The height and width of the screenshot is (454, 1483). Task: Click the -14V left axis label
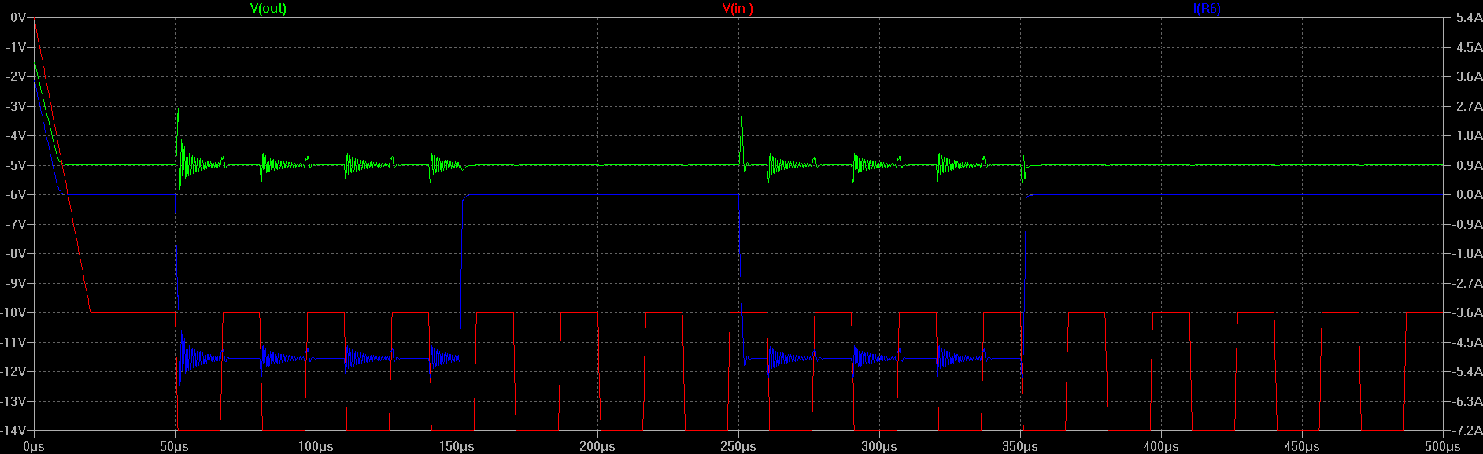13,430
